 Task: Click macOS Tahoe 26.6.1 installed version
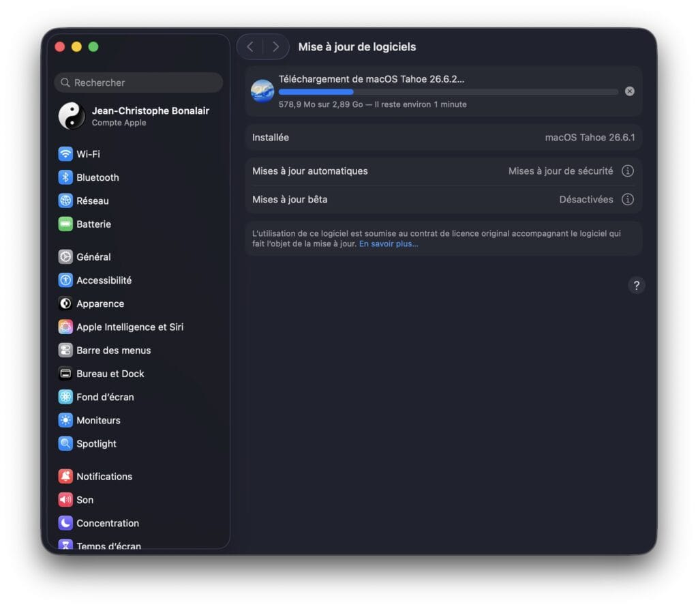pos(590,137)
